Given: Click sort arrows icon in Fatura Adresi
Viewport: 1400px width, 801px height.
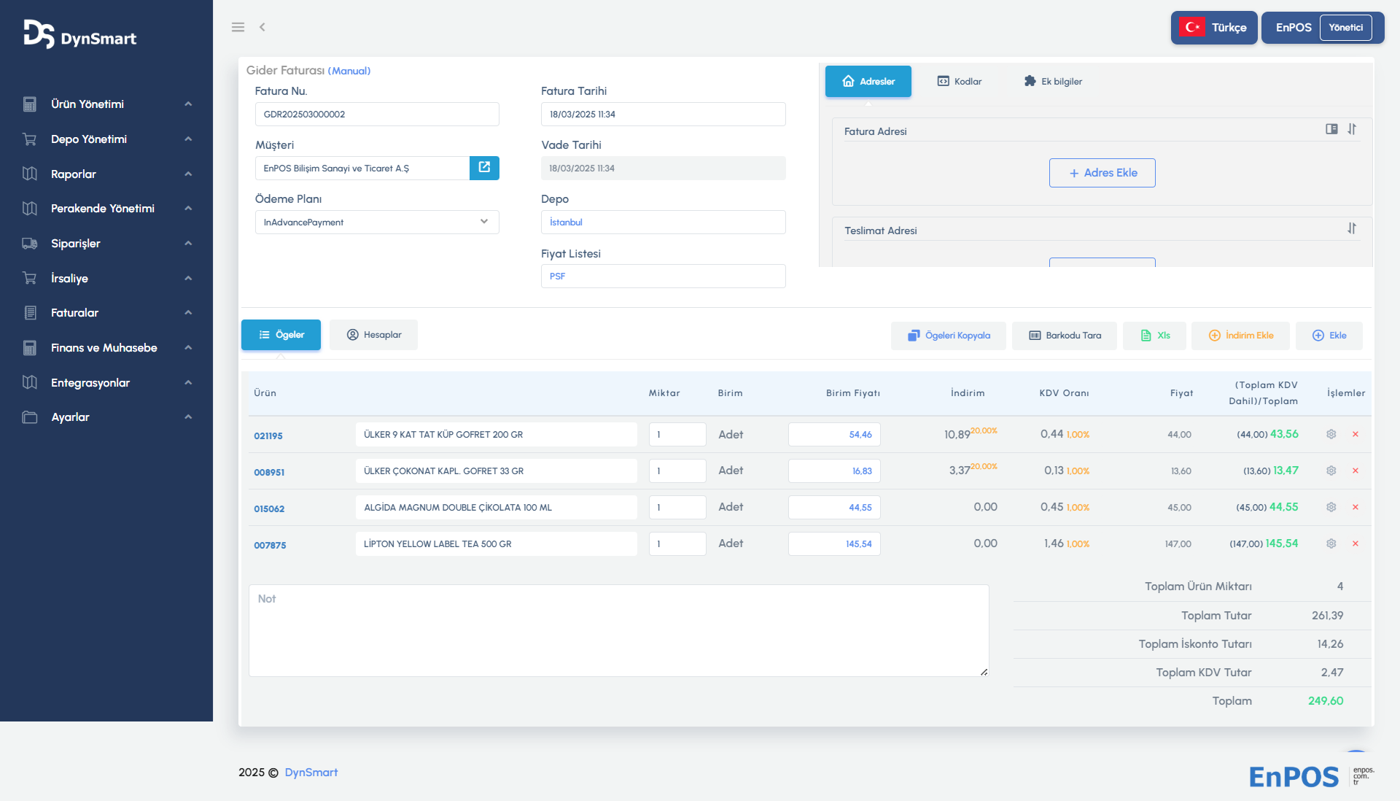Looking at the screenshot, I should [1352, 129].
